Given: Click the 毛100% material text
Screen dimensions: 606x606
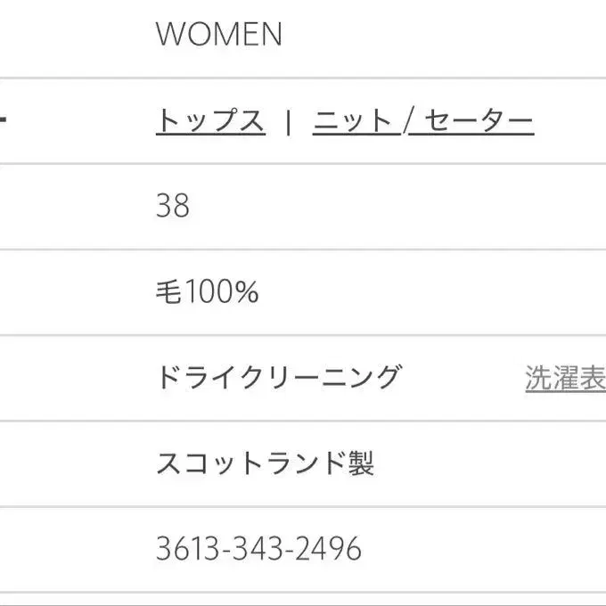Looking at the screenshot, I should (207, 292).
